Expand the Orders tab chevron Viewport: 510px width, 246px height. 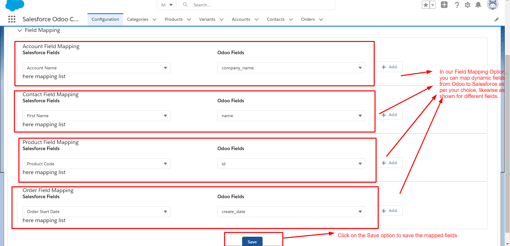(x=321, y=19)
